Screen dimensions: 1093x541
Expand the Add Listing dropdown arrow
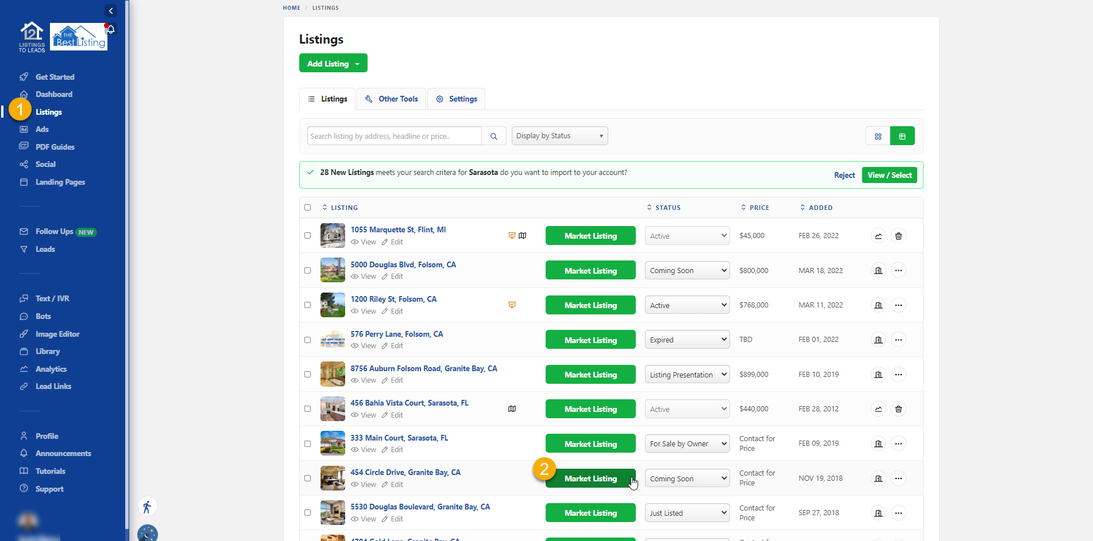tap(358, 63)
